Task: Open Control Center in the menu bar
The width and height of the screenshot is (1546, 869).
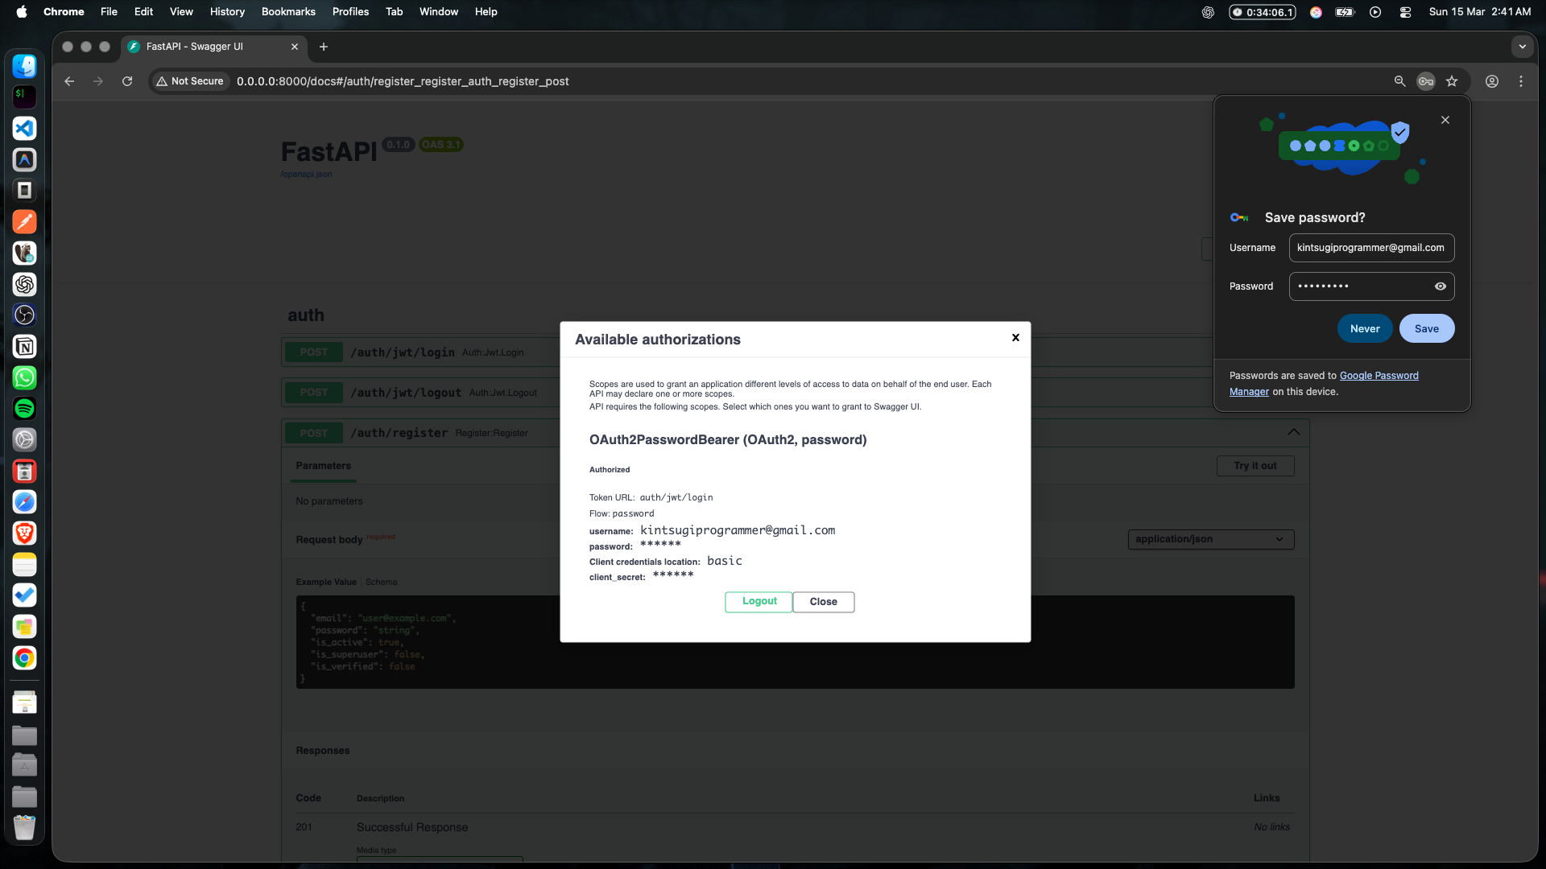Action: 1405,12
